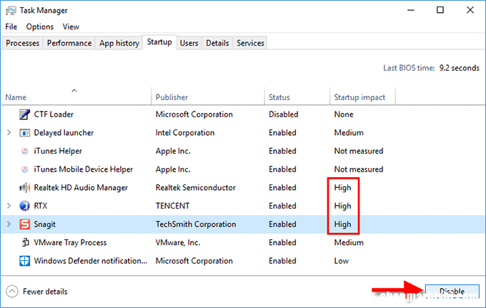Sort by the Status column header

click(x=297, y=97)
